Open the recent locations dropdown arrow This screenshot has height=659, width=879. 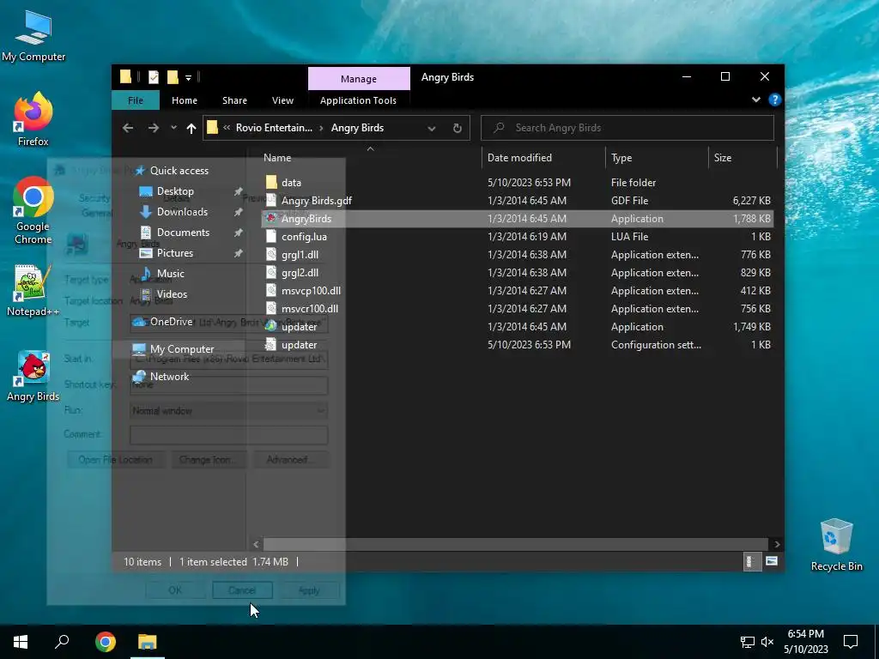tap(173, 129)
